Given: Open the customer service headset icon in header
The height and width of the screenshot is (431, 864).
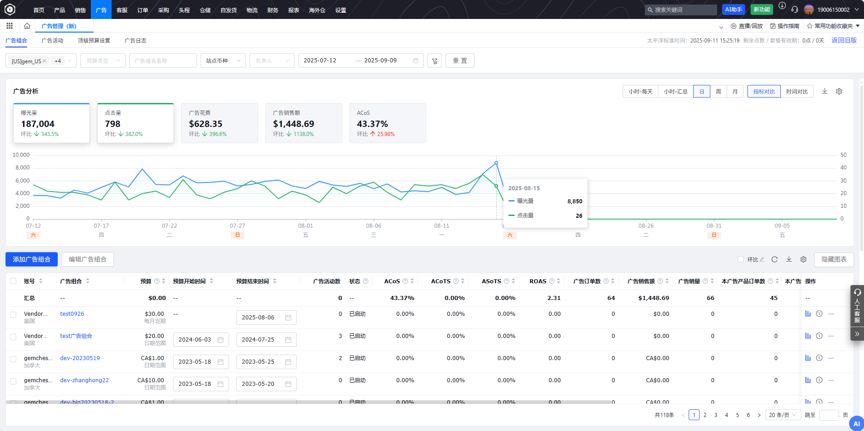Looking at the screenshot, I should point(795,9).
